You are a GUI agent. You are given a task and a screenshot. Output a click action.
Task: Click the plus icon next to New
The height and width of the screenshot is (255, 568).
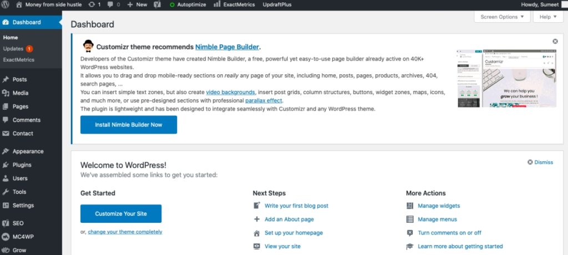pyautogui.click(x=130, y=4)
